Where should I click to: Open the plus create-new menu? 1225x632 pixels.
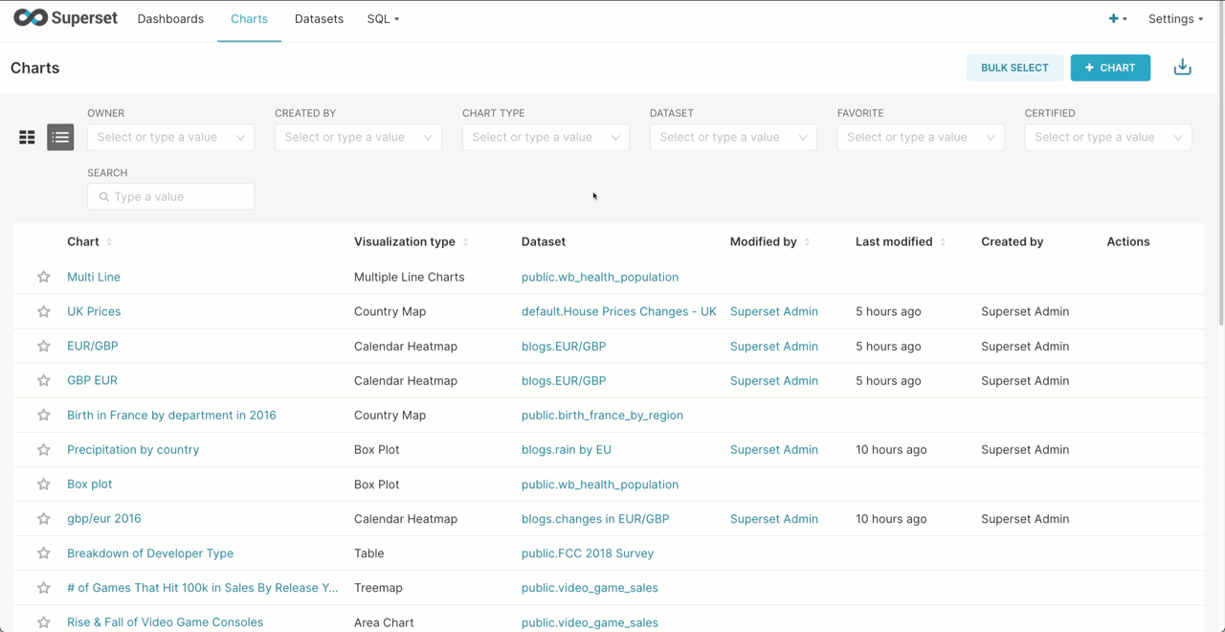coord(1117,19)
